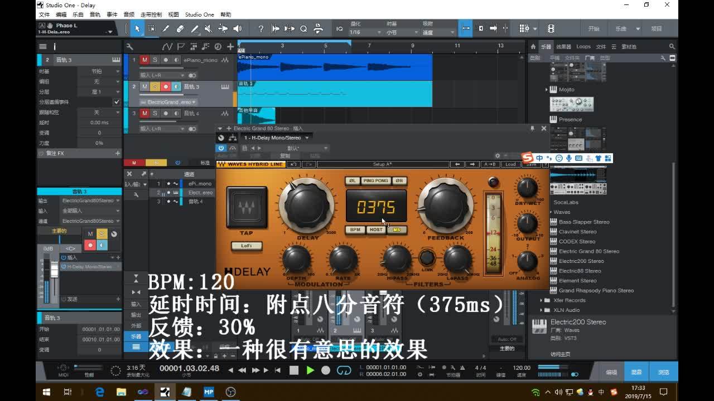714x401 pixels.
Task: Click the Stop button in transport
Action: point(294,370)
